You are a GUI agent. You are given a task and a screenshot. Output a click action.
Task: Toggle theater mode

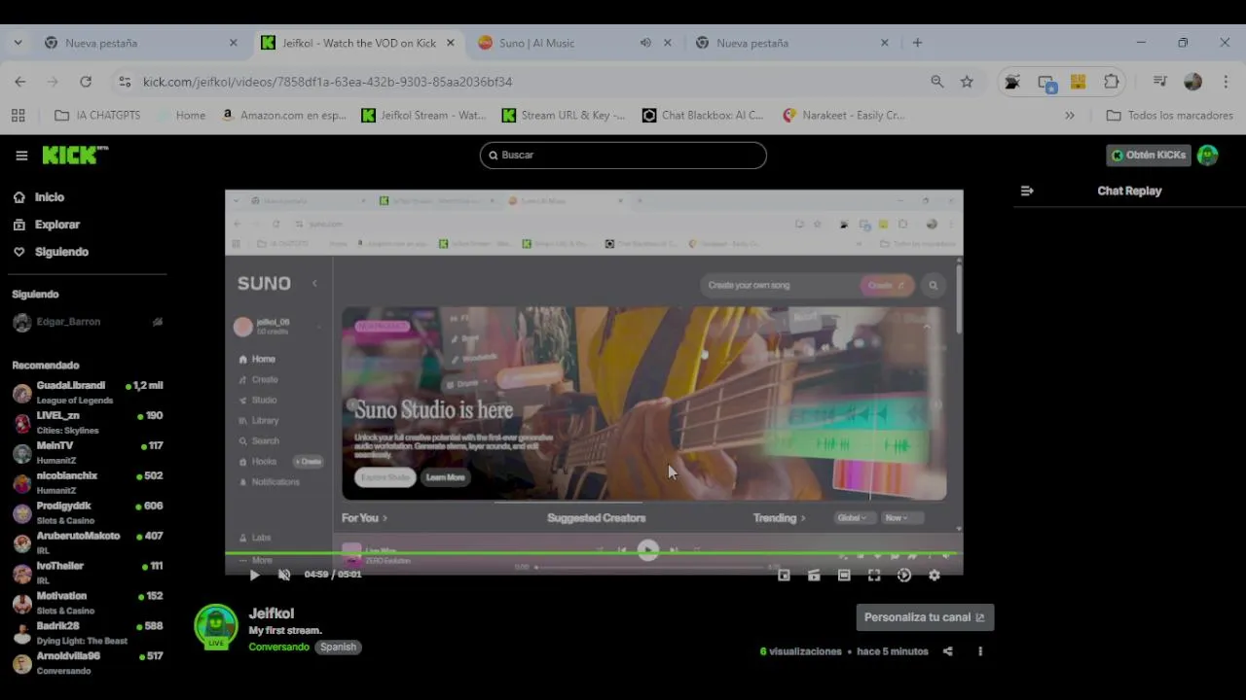point(844,576)
